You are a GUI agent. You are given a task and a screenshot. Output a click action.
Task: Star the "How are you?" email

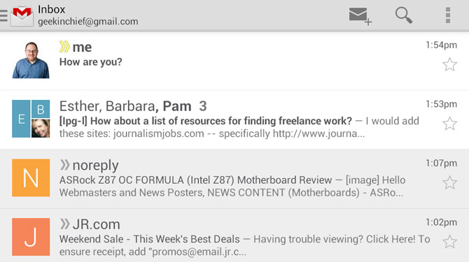(449, 64)
